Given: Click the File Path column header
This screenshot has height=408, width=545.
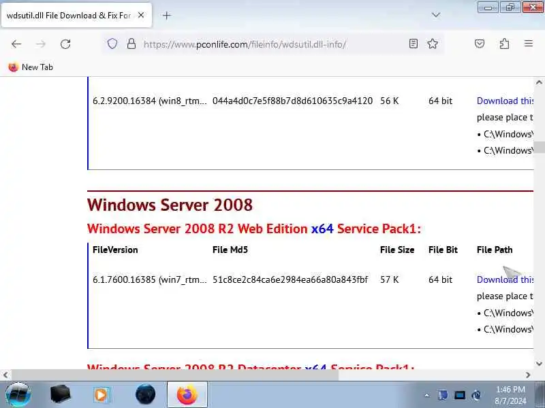Looking at the screenshot, I should click(495, 250).
